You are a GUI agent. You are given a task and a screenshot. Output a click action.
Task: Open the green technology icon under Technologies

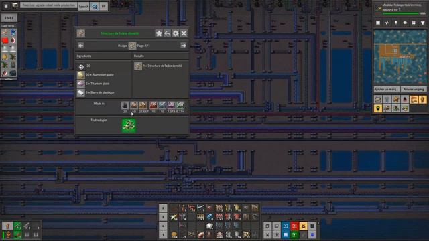pos(129,125)
